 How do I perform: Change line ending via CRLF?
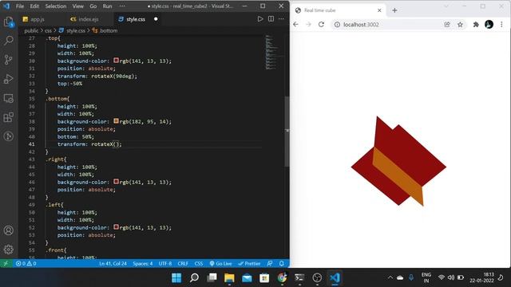(183, 264)
